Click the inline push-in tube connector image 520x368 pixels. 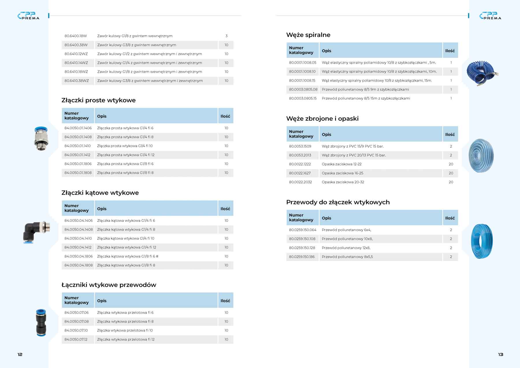[x=41, y=323]
